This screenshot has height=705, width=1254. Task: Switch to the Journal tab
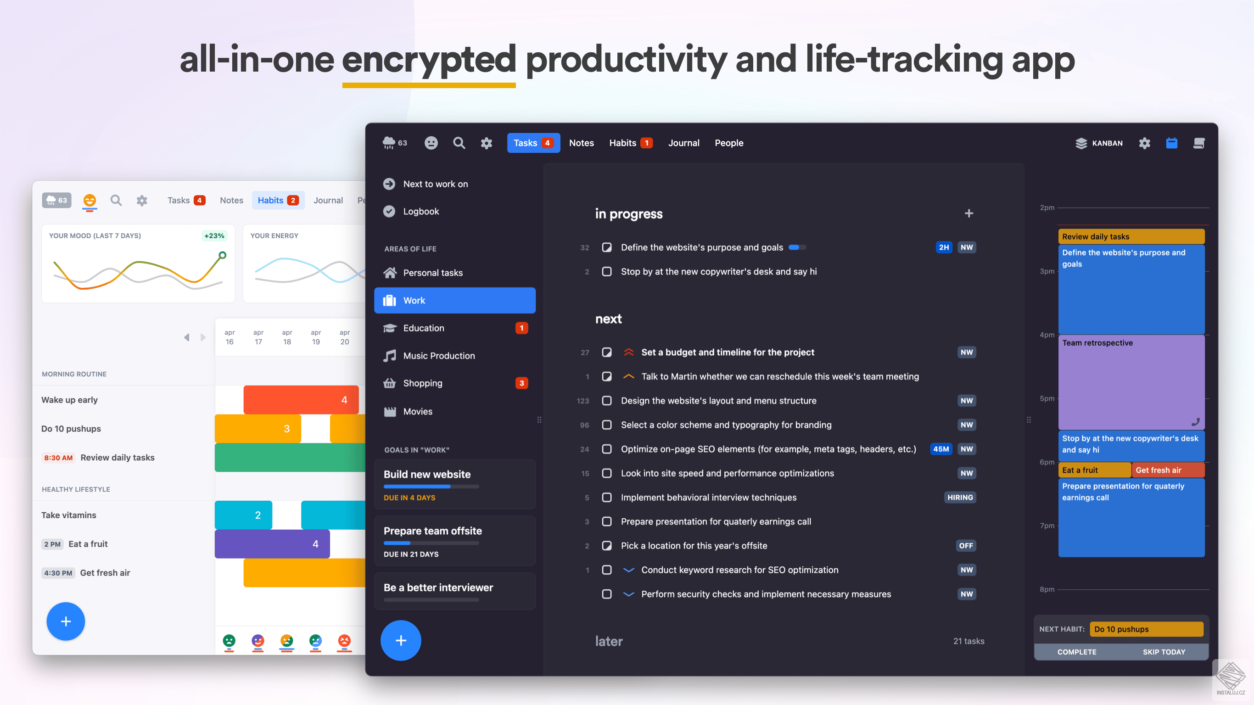[x=684, y=143]
